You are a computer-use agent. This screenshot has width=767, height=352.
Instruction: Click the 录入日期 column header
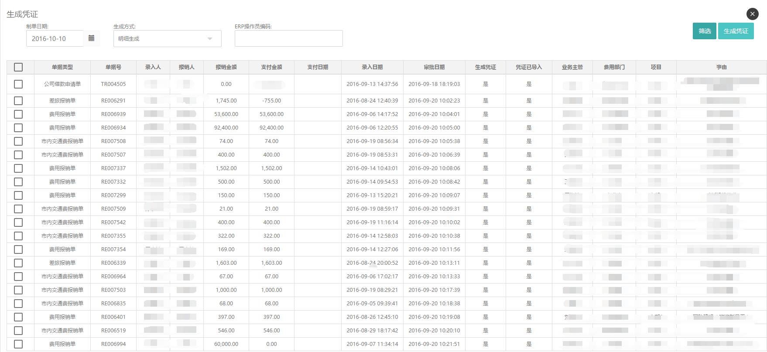[x=372, y=67]
